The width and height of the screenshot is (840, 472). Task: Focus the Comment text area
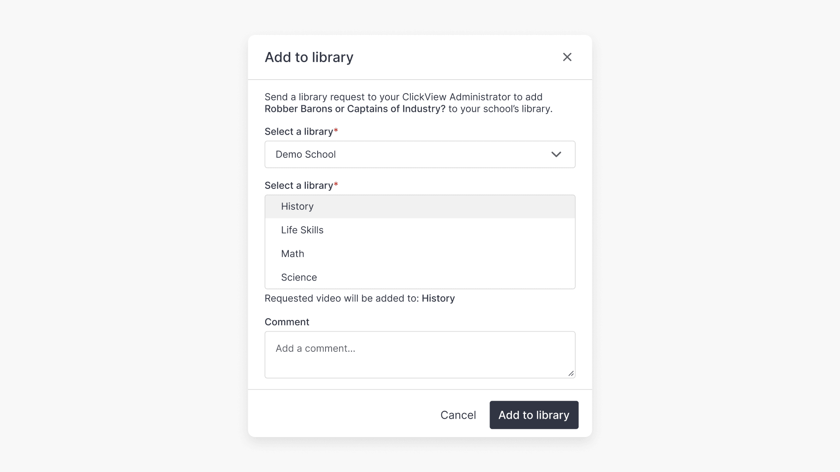click(x=420, y=354)
